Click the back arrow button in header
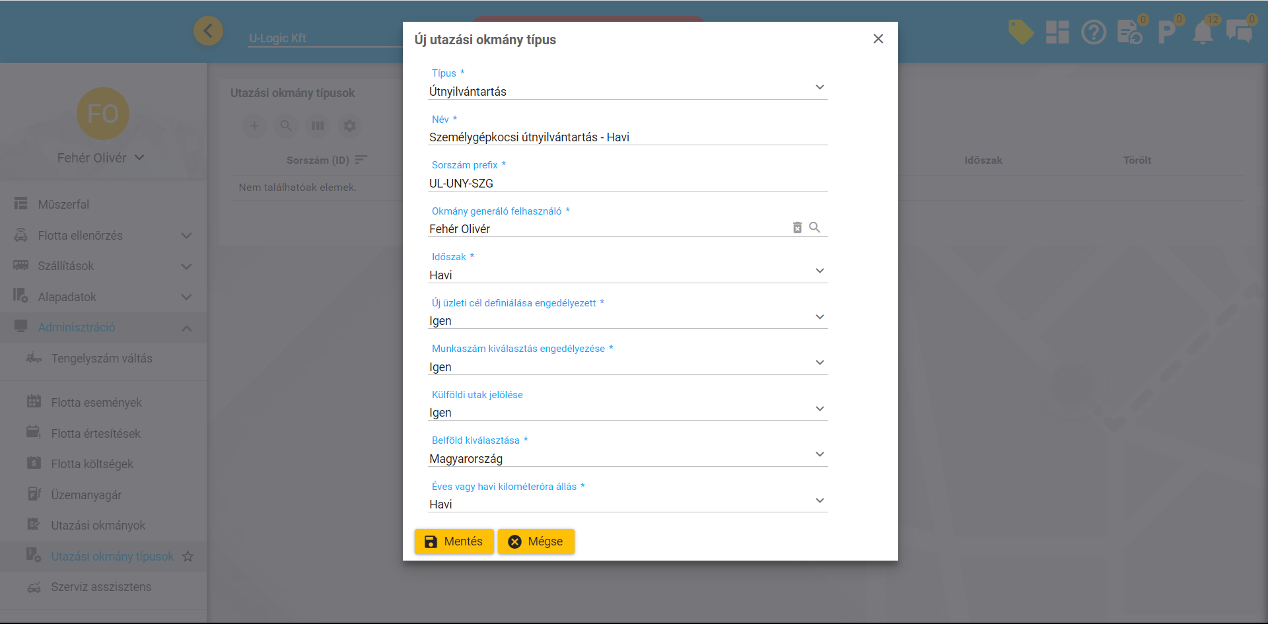Viewport: 1268px width, 624px height. coord(208,31)
